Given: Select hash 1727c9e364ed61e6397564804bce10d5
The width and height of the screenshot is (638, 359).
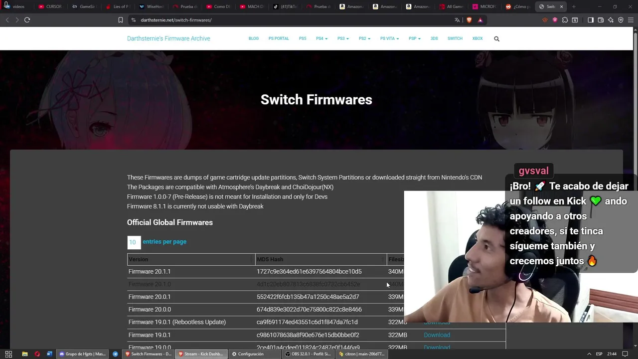Looking at the screenshot, I should click(309, 272).
